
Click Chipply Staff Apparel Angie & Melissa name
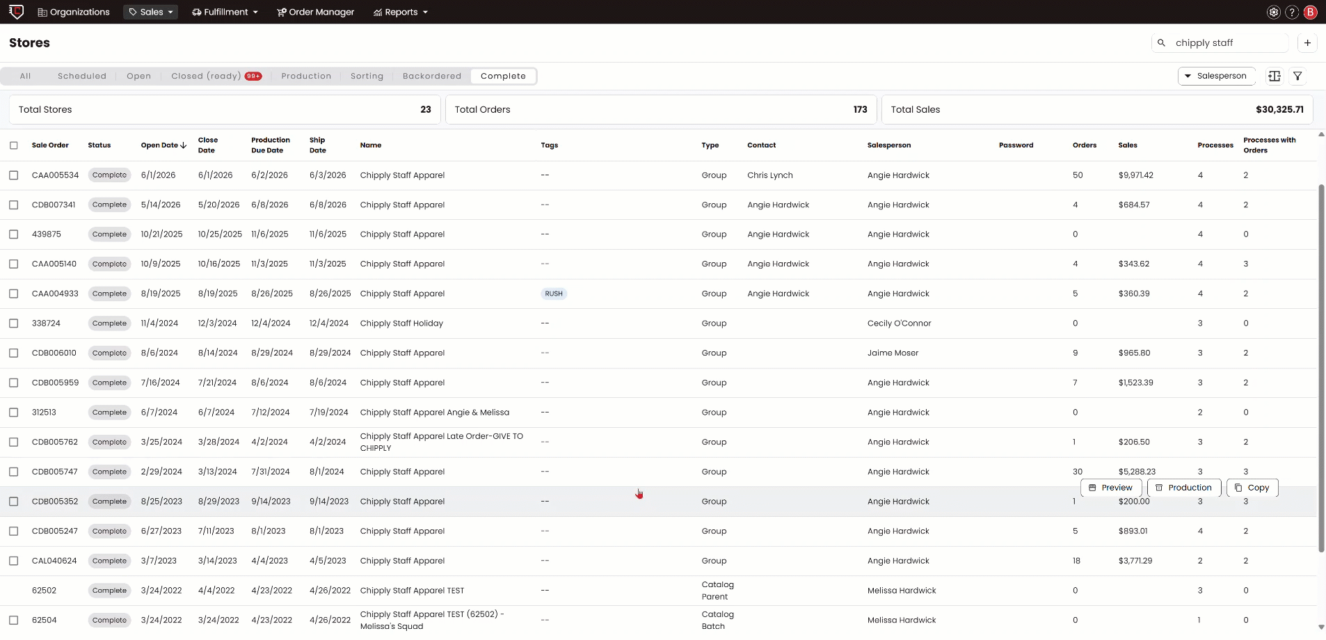[x=435, y=413]
